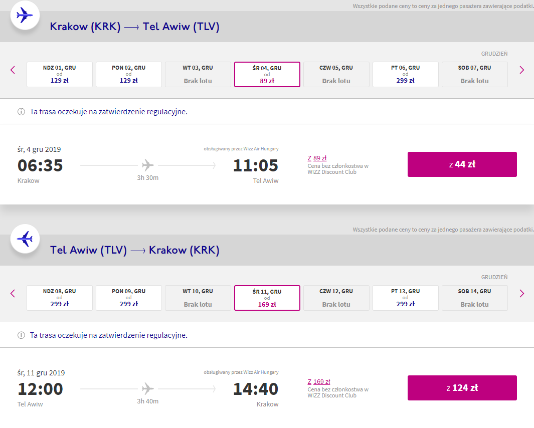Choose outbound fare button z 44 zł

click(462, 164)
